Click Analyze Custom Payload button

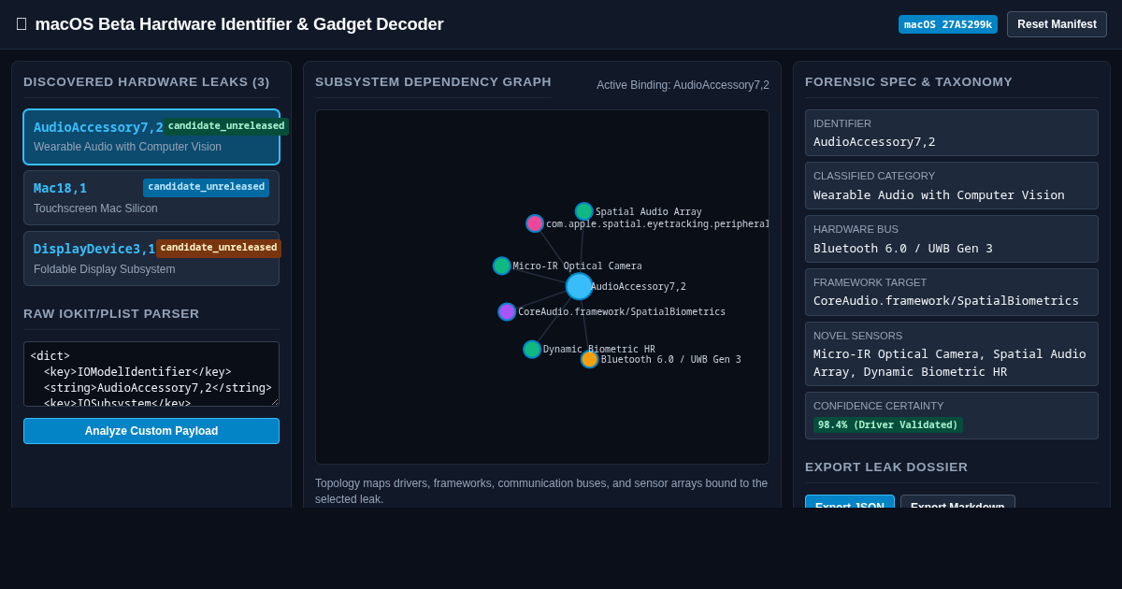pos(151,431)
